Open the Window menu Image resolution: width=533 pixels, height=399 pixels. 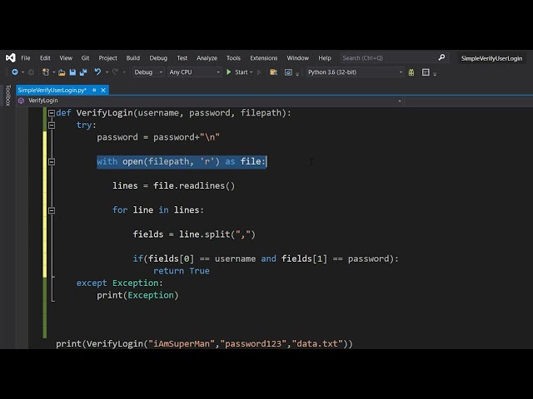297,58
